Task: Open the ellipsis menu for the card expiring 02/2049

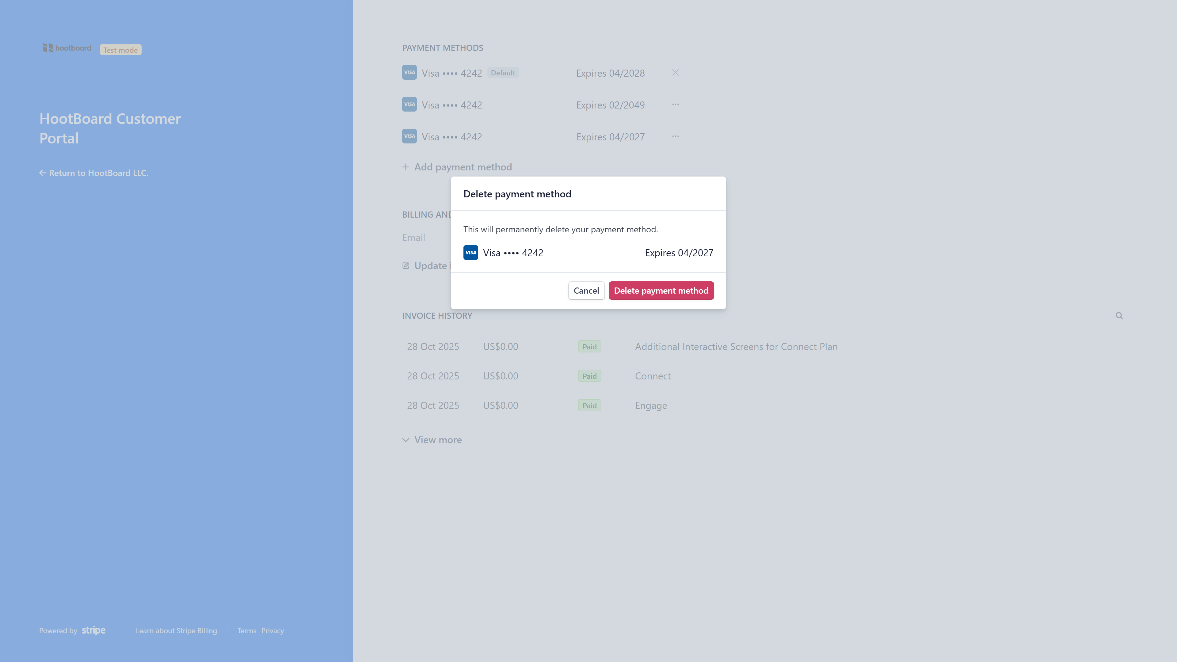Action: pyautogui.click(x=675, y=105)
